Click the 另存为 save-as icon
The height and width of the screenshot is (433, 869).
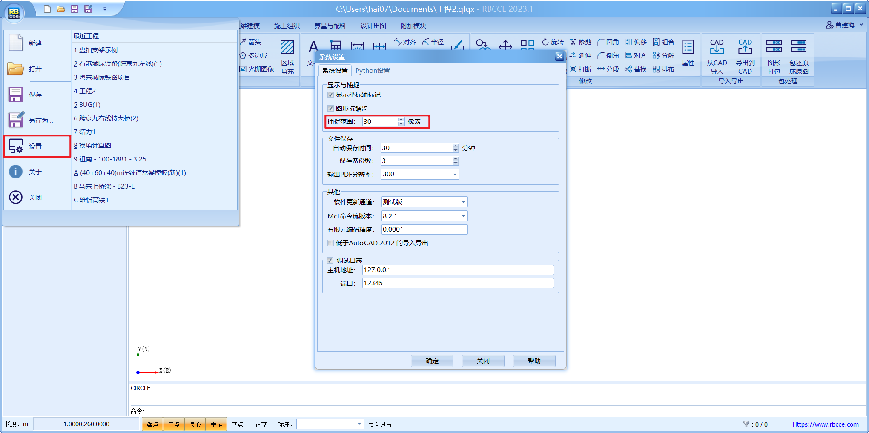click(16, 120)
